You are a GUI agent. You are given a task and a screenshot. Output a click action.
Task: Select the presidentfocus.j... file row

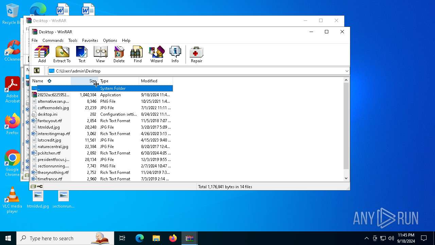point(102,160)
